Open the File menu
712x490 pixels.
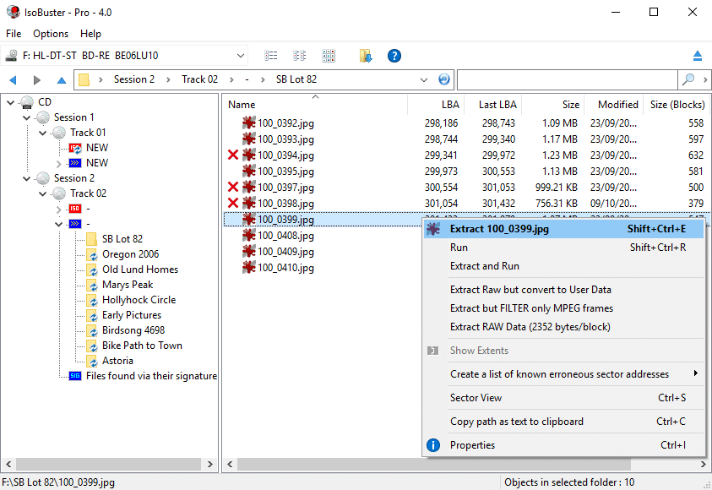[x=14, y=34]
